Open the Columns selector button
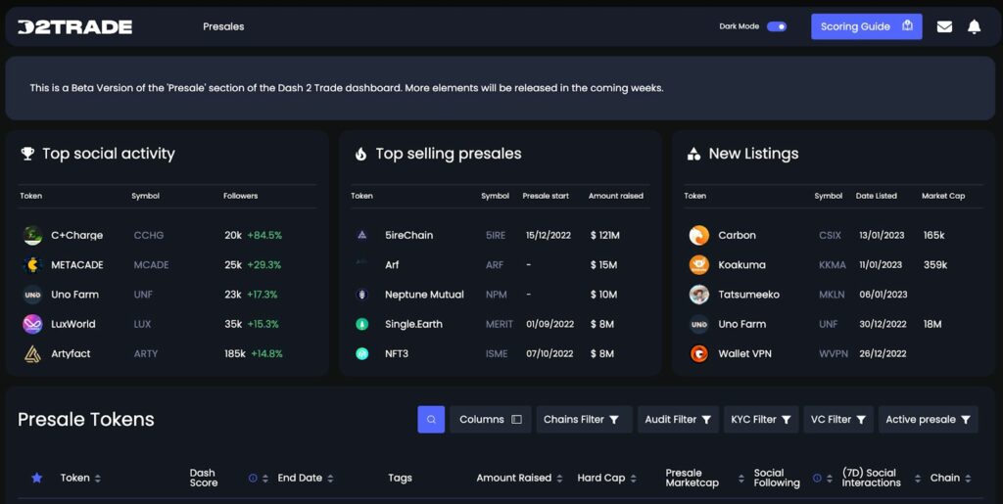 click(x=491, y=420)
